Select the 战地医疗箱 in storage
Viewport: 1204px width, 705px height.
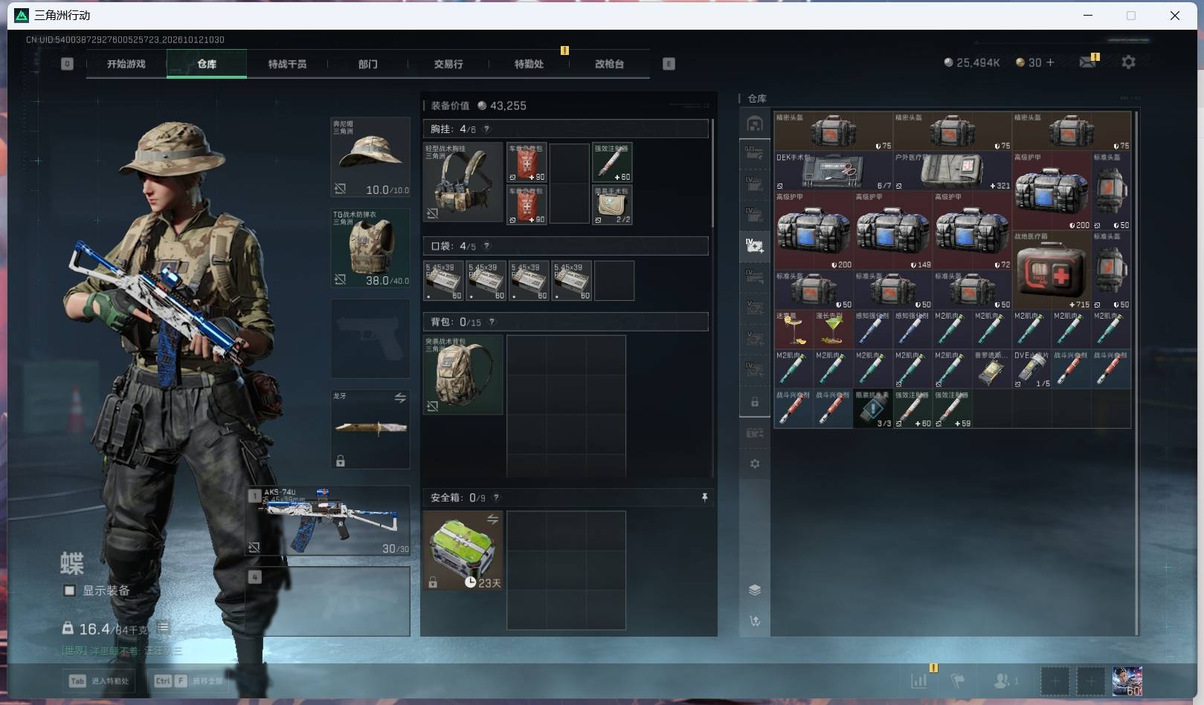[x=1052, y=270]
